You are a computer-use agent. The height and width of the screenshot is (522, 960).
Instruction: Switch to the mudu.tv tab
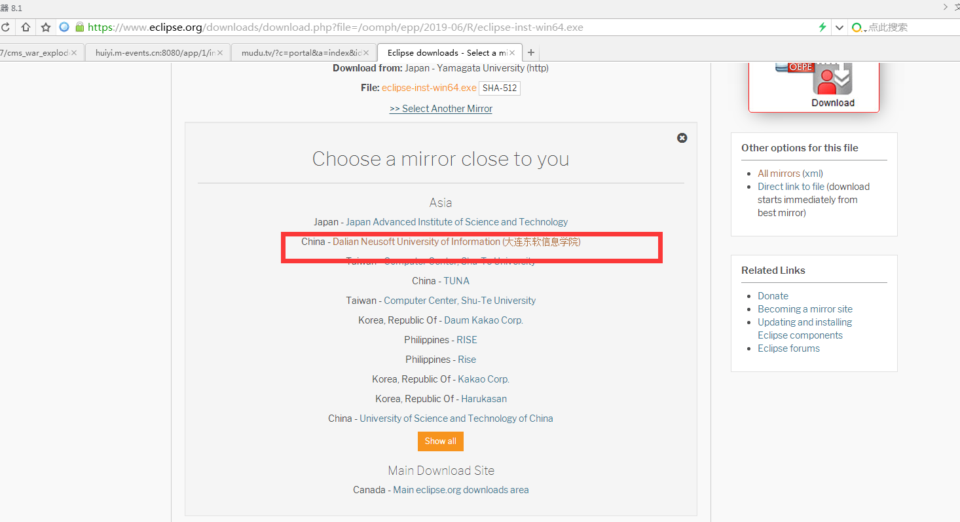point(304,52)
